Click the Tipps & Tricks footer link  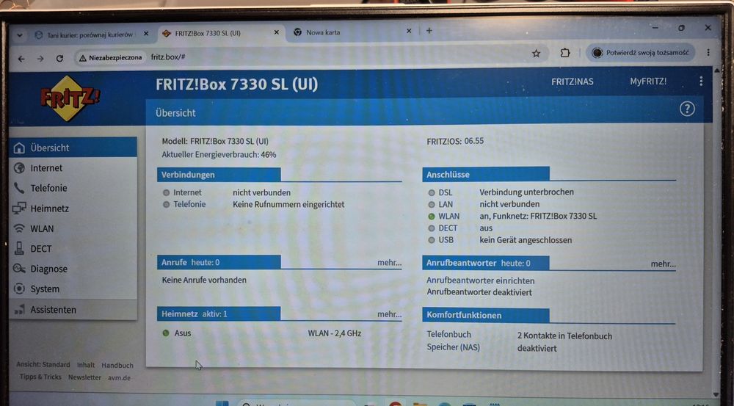40,377
